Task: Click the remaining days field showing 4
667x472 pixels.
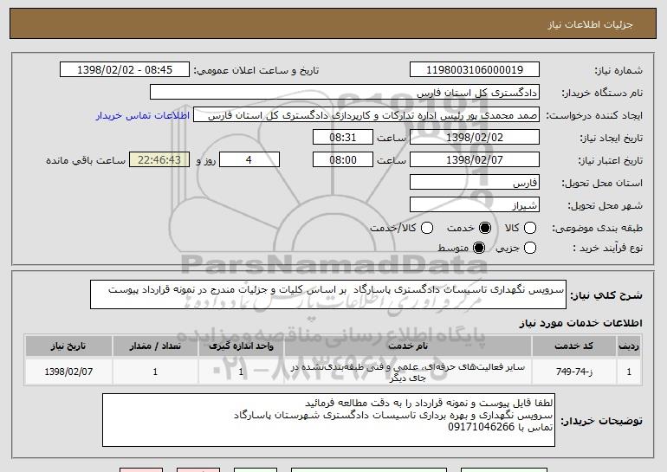Action: (249, 160)
